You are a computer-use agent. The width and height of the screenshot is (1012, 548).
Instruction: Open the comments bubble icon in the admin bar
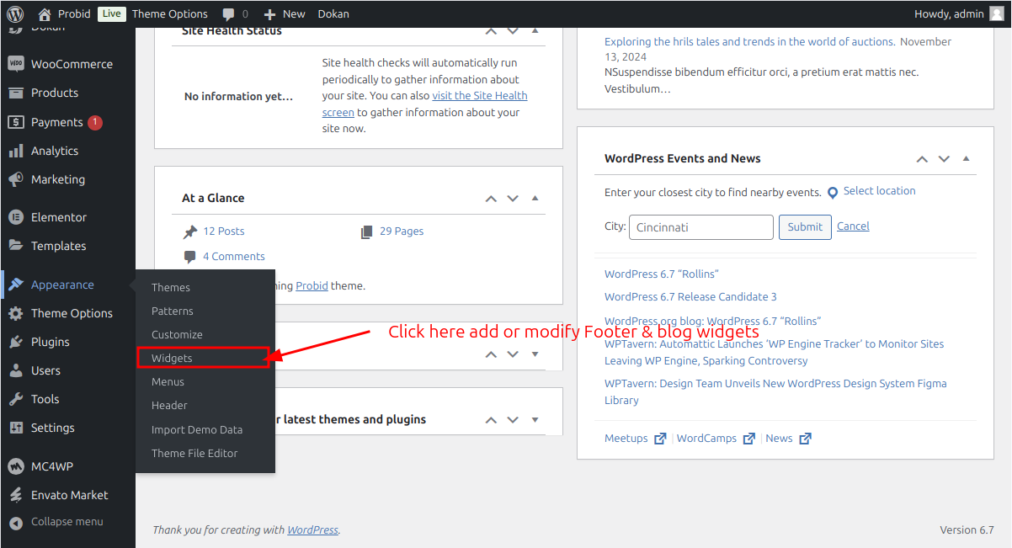(x=229, y=14)
